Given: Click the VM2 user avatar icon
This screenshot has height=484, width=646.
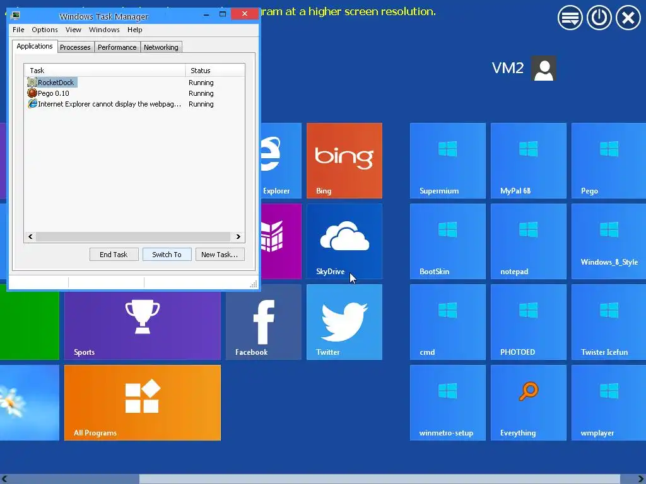Looking at the screenshot, I should click(543, 68).
